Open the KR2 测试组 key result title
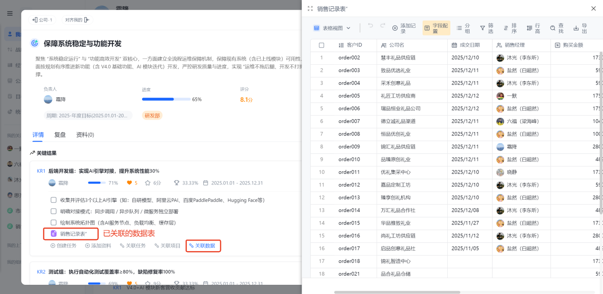This screenshot has height=294, width=603. click(x=111, y=272)
